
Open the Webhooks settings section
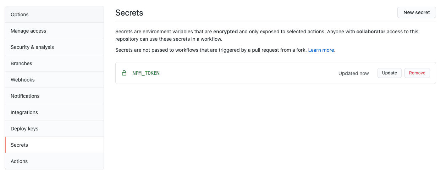54,80
